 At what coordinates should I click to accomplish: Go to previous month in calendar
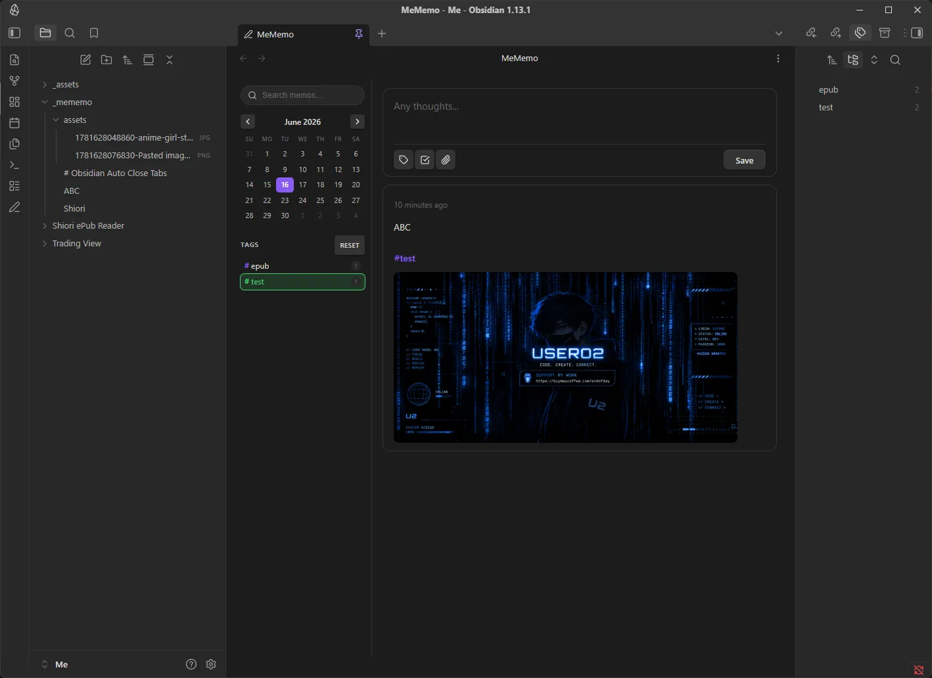248,122
